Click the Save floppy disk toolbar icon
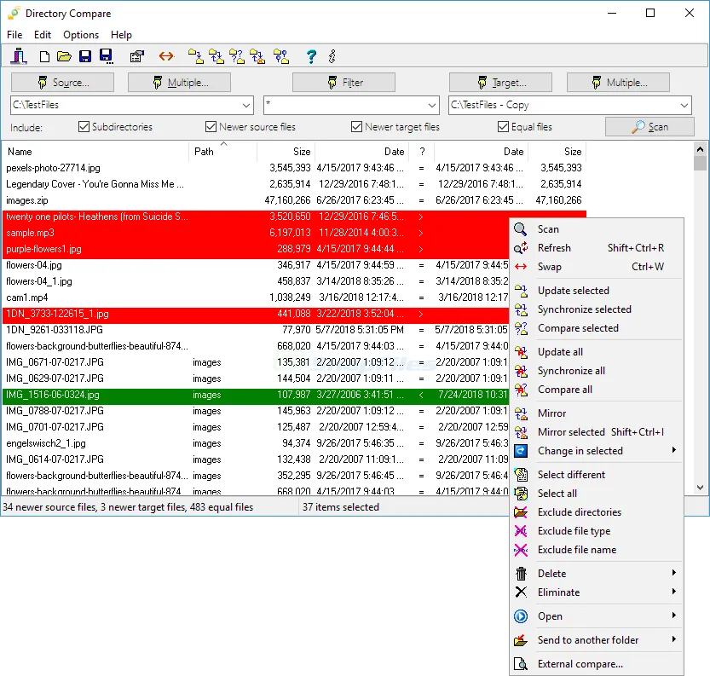 [x=85, y=56]
